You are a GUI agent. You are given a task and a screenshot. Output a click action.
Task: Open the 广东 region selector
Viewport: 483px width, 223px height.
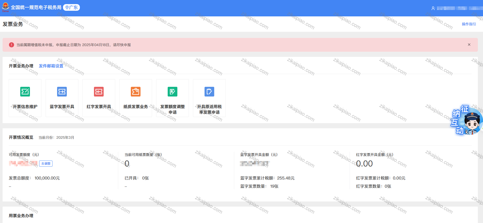coord(71,7)
